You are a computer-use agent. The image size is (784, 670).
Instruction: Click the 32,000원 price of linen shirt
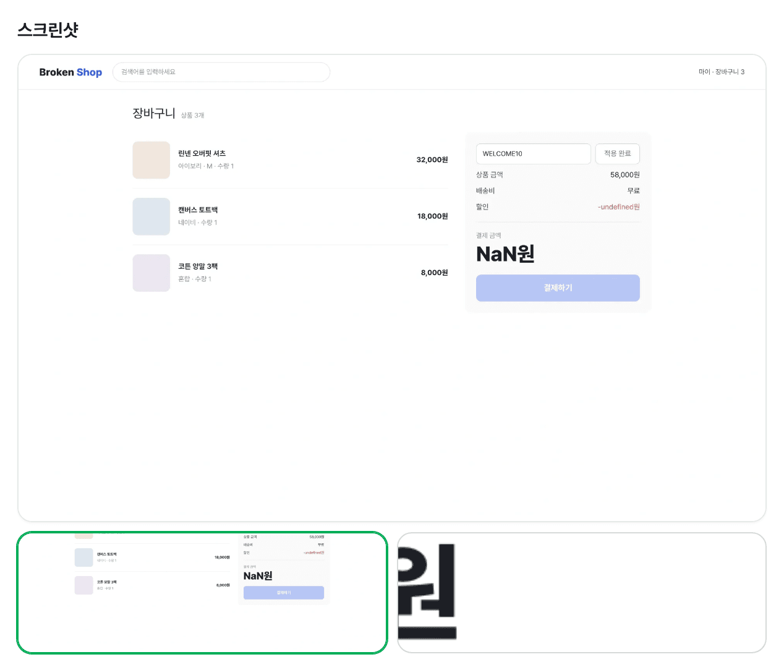tap(432, 160)
